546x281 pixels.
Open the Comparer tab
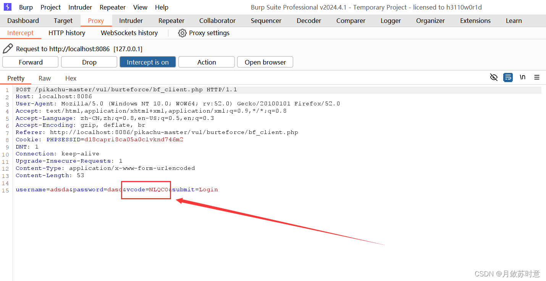coord(351,21)
